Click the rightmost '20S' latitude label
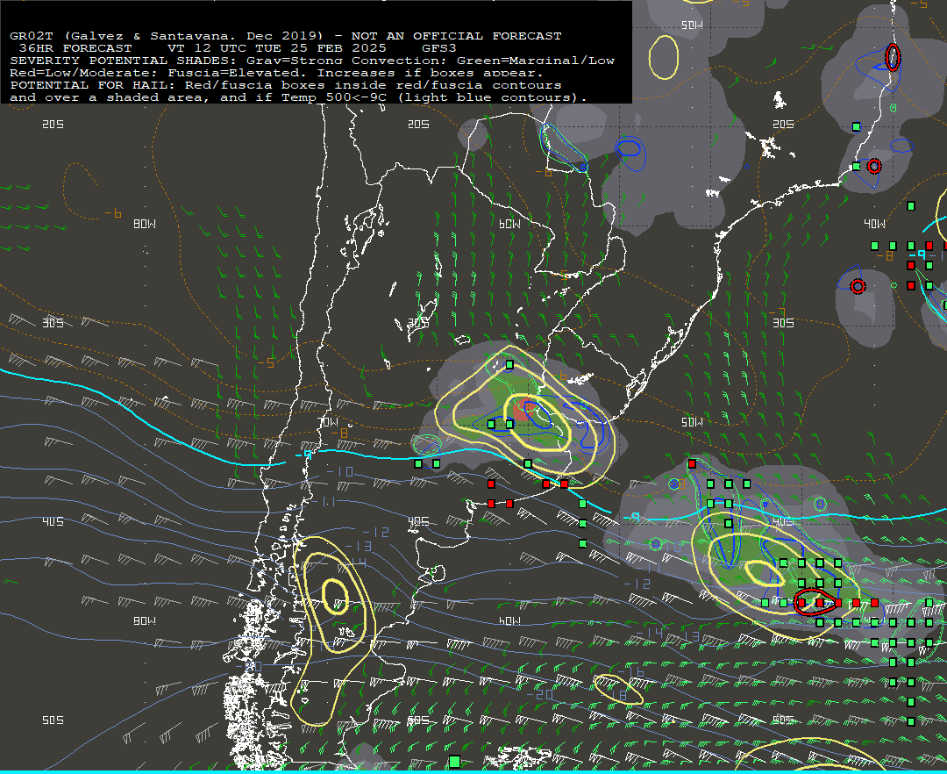Image resolution: width=947 pixels, height=774 pixels. [x=783, y=124]
